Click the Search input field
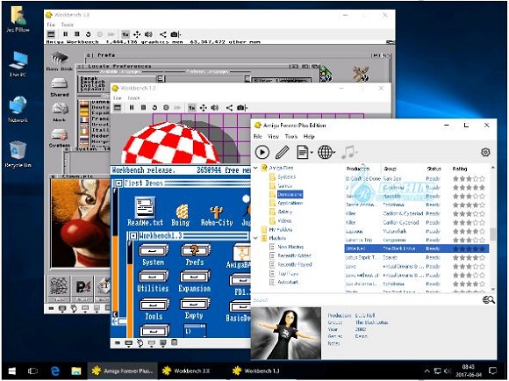This screenshot has width=509, height=381. [366, 300]
